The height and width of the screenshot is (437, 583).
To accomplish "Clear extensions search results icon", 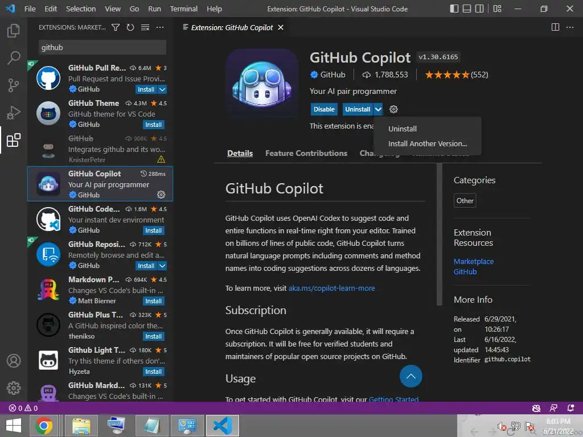I will point(145,27).
